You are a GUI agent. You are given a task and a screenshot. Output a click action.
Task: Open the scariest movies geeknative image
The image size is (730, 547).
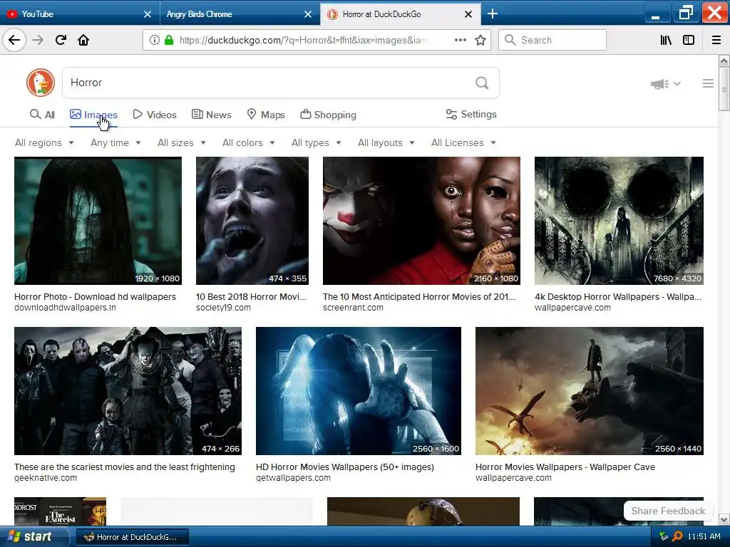tap(128, 391)
